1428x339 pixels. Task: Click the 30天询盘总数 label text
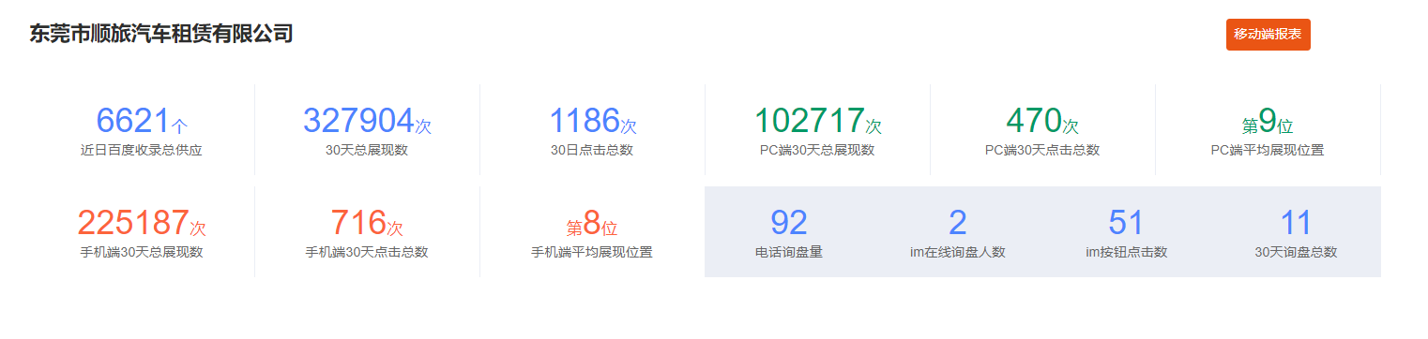(1296, 252)
